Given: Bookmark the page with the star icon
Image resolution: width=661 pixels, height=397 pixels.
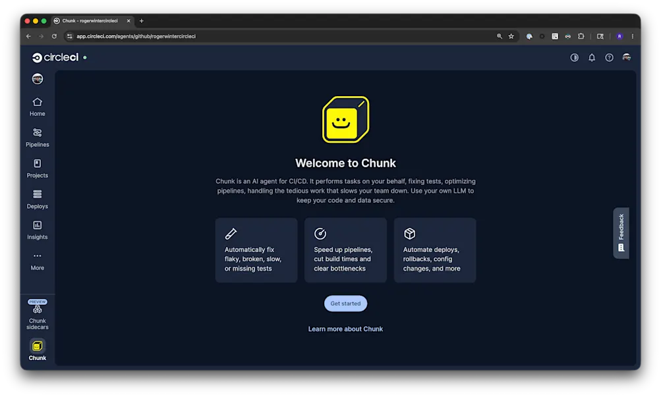Looking at the screenshot, I should click(x=511, y=36).
